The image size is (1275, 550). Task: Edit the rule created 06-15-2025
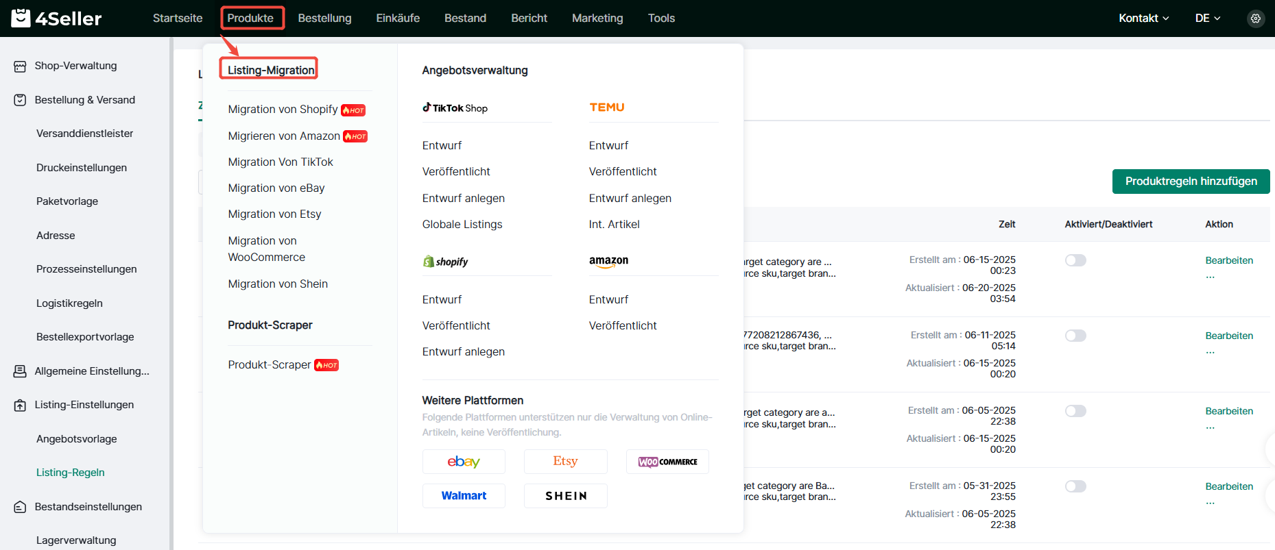click(1229, 260)
